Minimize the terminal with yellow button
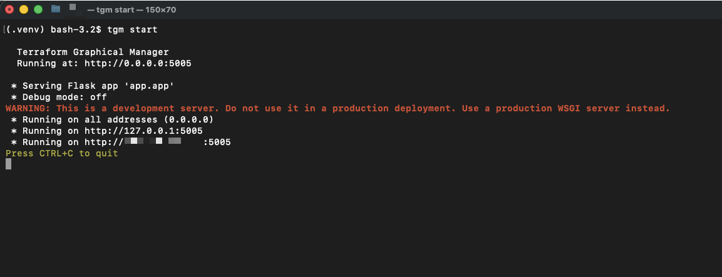 (24, 9)
